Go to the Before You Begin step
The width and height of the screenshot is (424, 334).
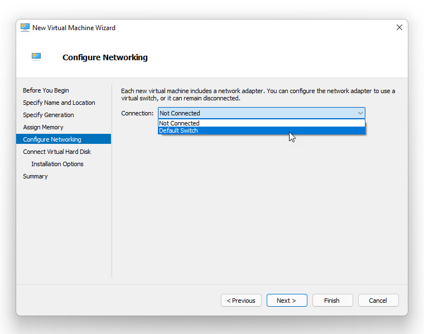[46, 90]
